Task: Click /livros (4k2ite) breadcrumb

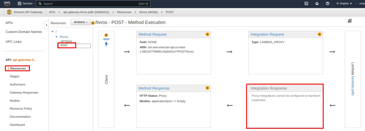Action: click(149, 12)
